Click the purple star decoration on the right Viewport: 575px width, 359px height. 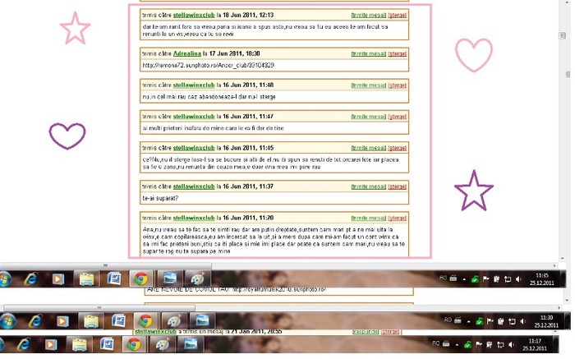coord(474,191)
